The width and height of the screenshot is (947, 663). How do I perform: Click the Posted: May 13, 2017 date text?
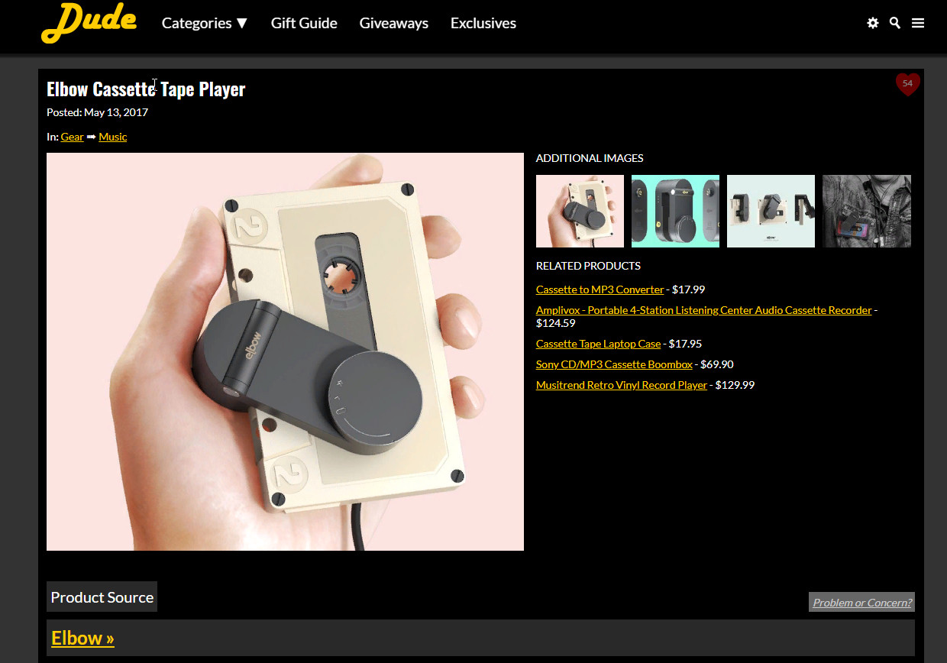[x=98, y=112]
